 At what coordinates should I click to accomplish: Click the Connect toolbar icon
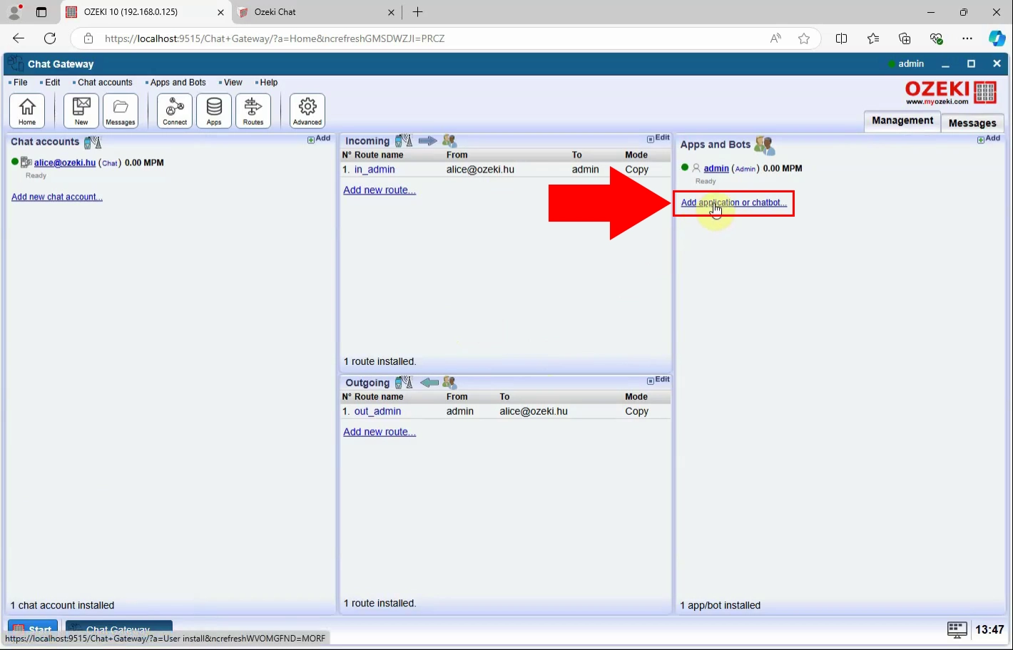pyautogui.click(x=175, y=110)
